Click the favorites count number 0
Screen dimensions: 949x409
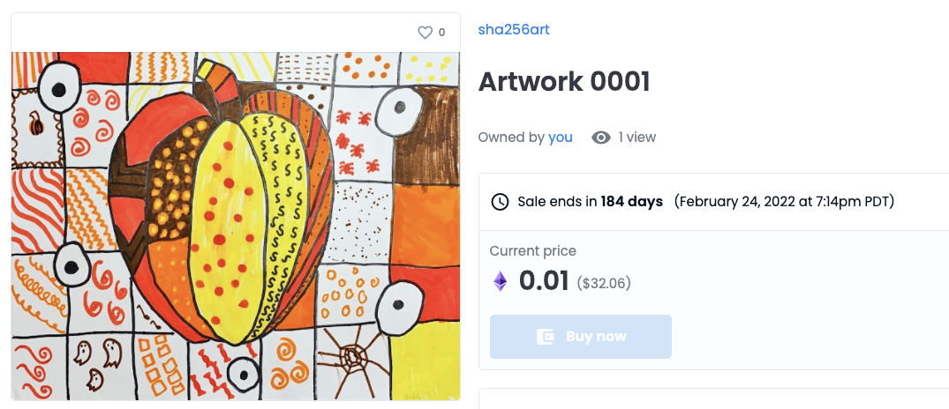[441, 33]
